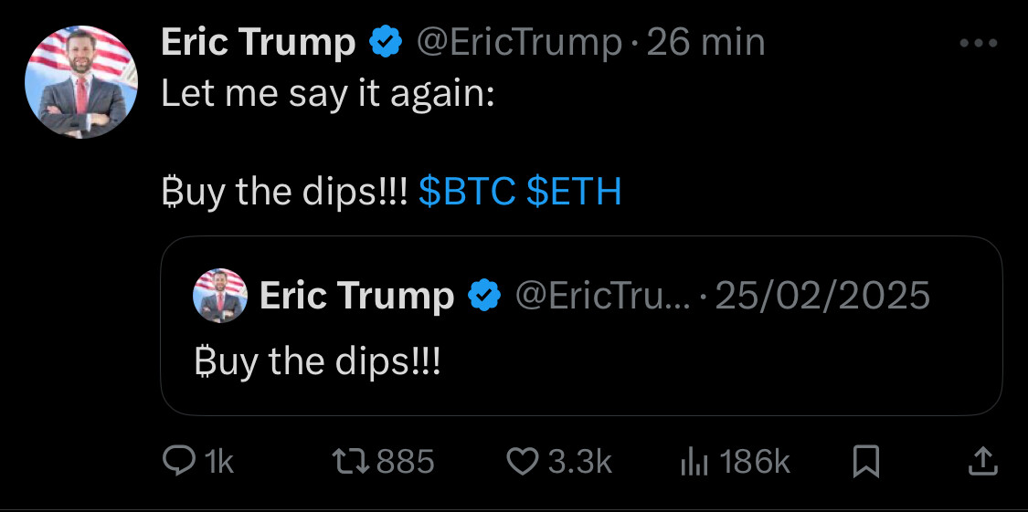This screenshot has height=512, width=1028.
Task: Open the $BTC cashtag link
Action: 468,192
